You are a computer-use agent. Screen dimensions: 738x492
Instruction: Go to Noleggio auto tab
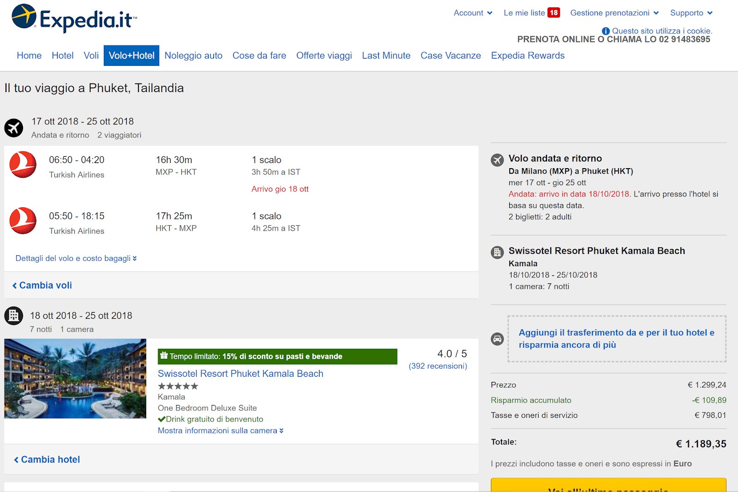pyautogui.click(x=193, y=56)
